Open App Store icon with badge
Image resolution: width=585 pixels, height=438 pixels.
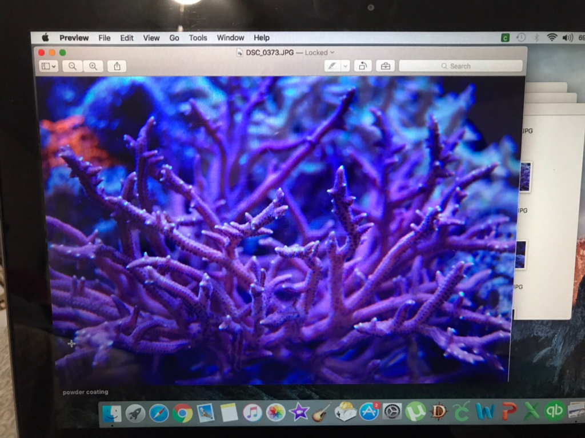click(x=369, y=412)
